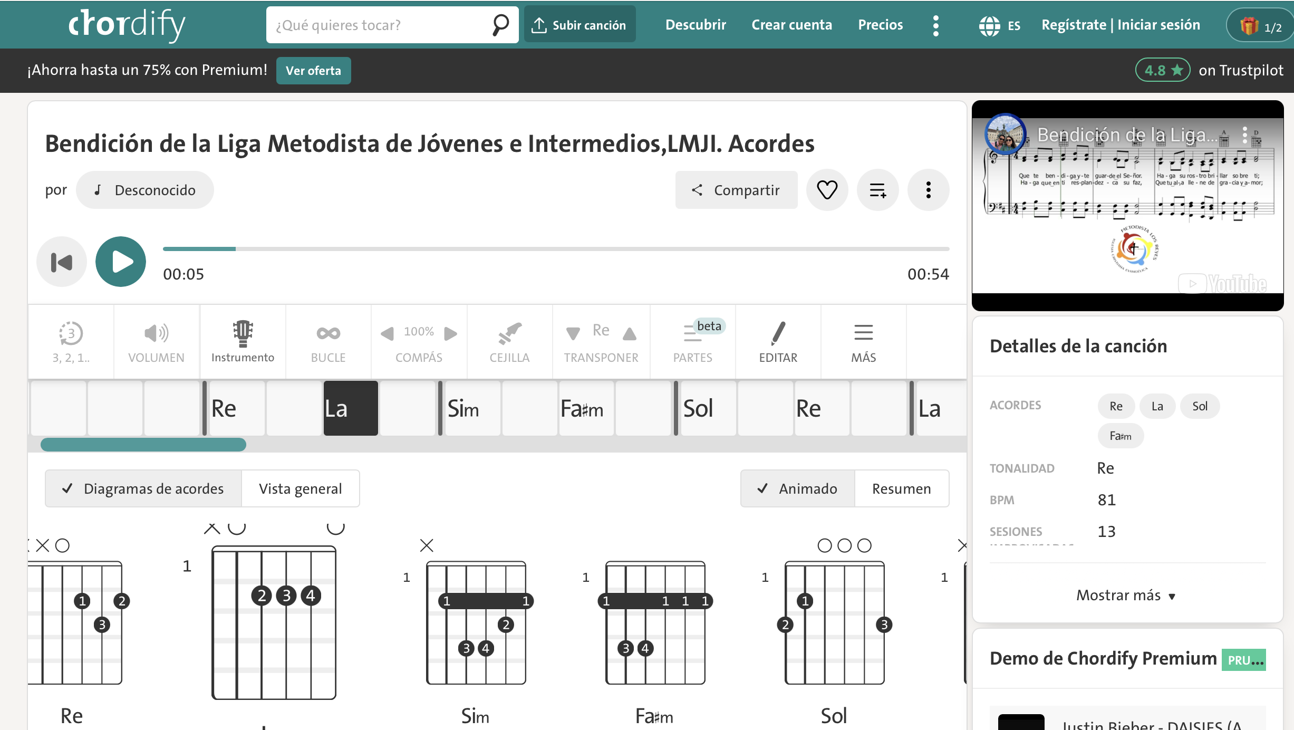Open Descubrir in the top navigation
The image size is (1294, 730).
[x=696, y=25]
